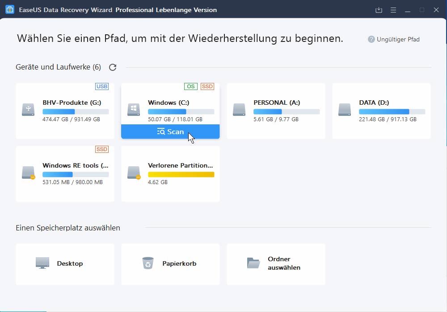Select the DATA (D:) drive label
The image size is (447, 312).
coord(374,103)
